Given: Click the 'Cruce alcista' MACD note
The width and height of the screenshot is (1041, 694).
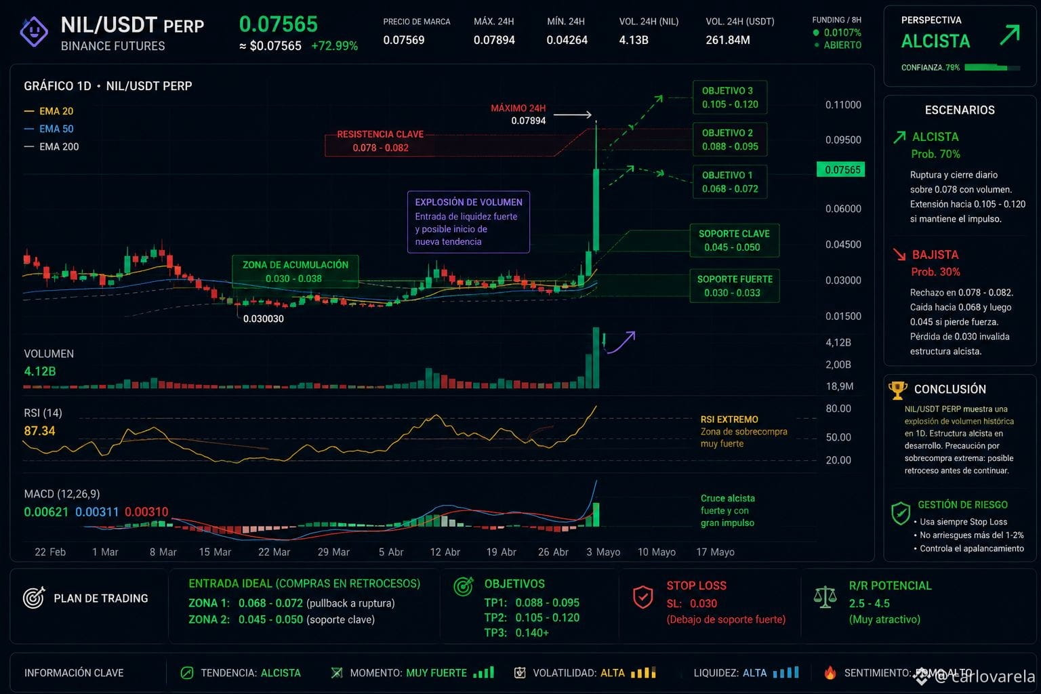Looking at the screenshot, I should click(727, 510).
